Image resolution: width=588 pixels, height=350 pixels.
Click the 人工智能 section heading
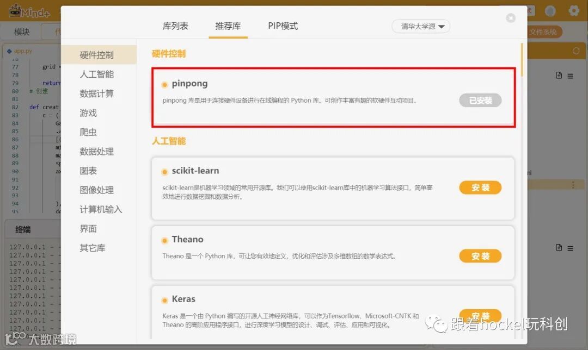tap(169, 141)
